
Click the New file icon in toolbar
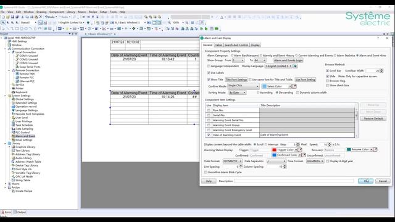[x=3, y=17]
